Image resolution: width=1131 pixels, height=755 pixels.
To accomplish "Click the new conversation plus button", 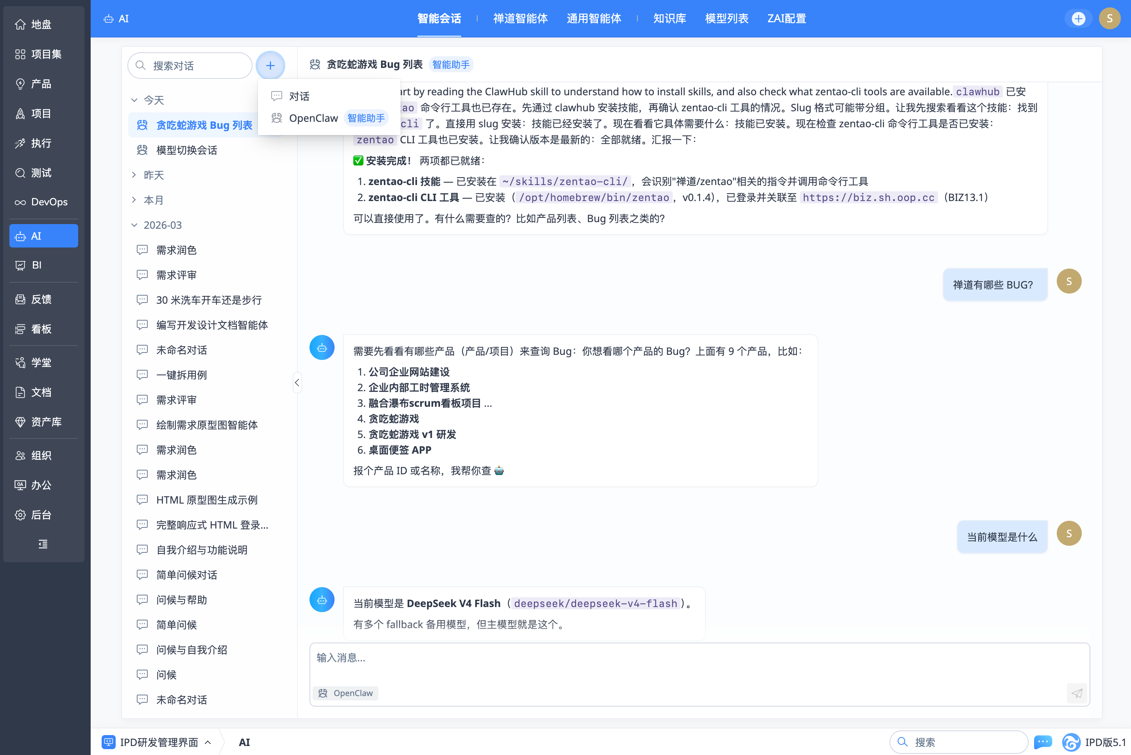I will click(x=270, y=66).
